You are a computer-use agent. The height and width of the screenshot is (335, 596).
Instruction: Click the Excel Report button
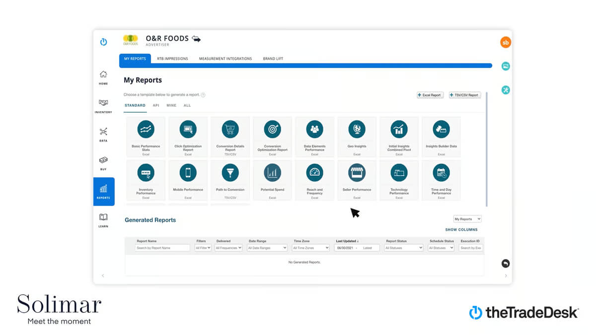(430, 95)
